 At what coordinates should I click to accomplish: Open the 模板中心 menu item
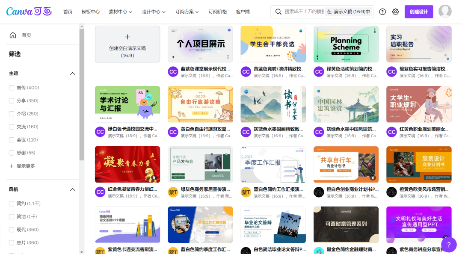(91, 12)
